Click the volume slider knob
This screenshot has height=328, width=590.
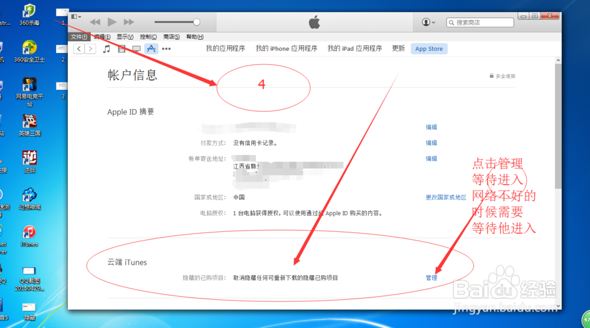click(x=196, y=22)
